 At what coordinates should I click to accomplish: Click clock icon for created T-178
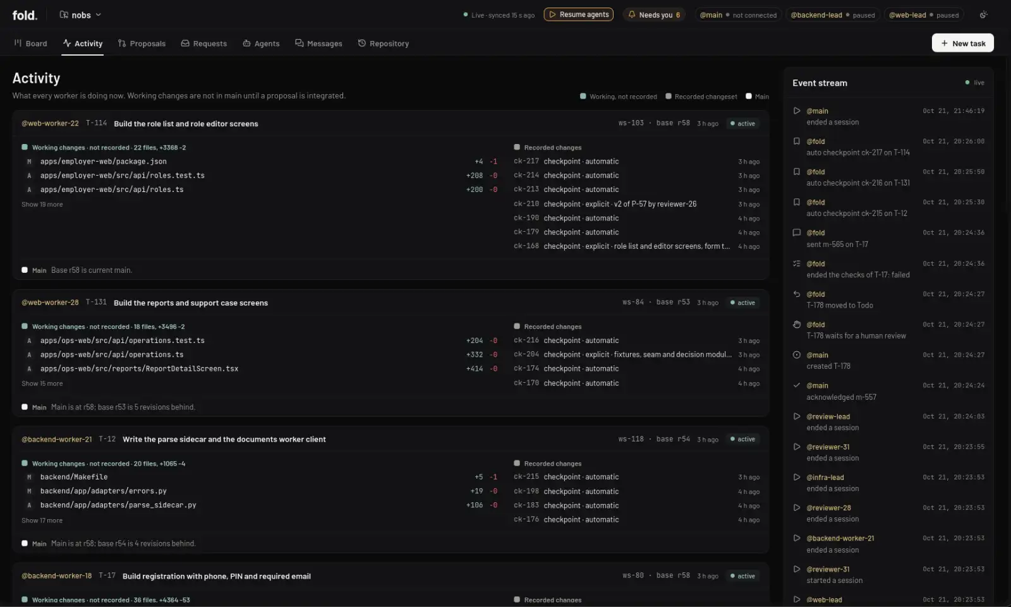797,355
